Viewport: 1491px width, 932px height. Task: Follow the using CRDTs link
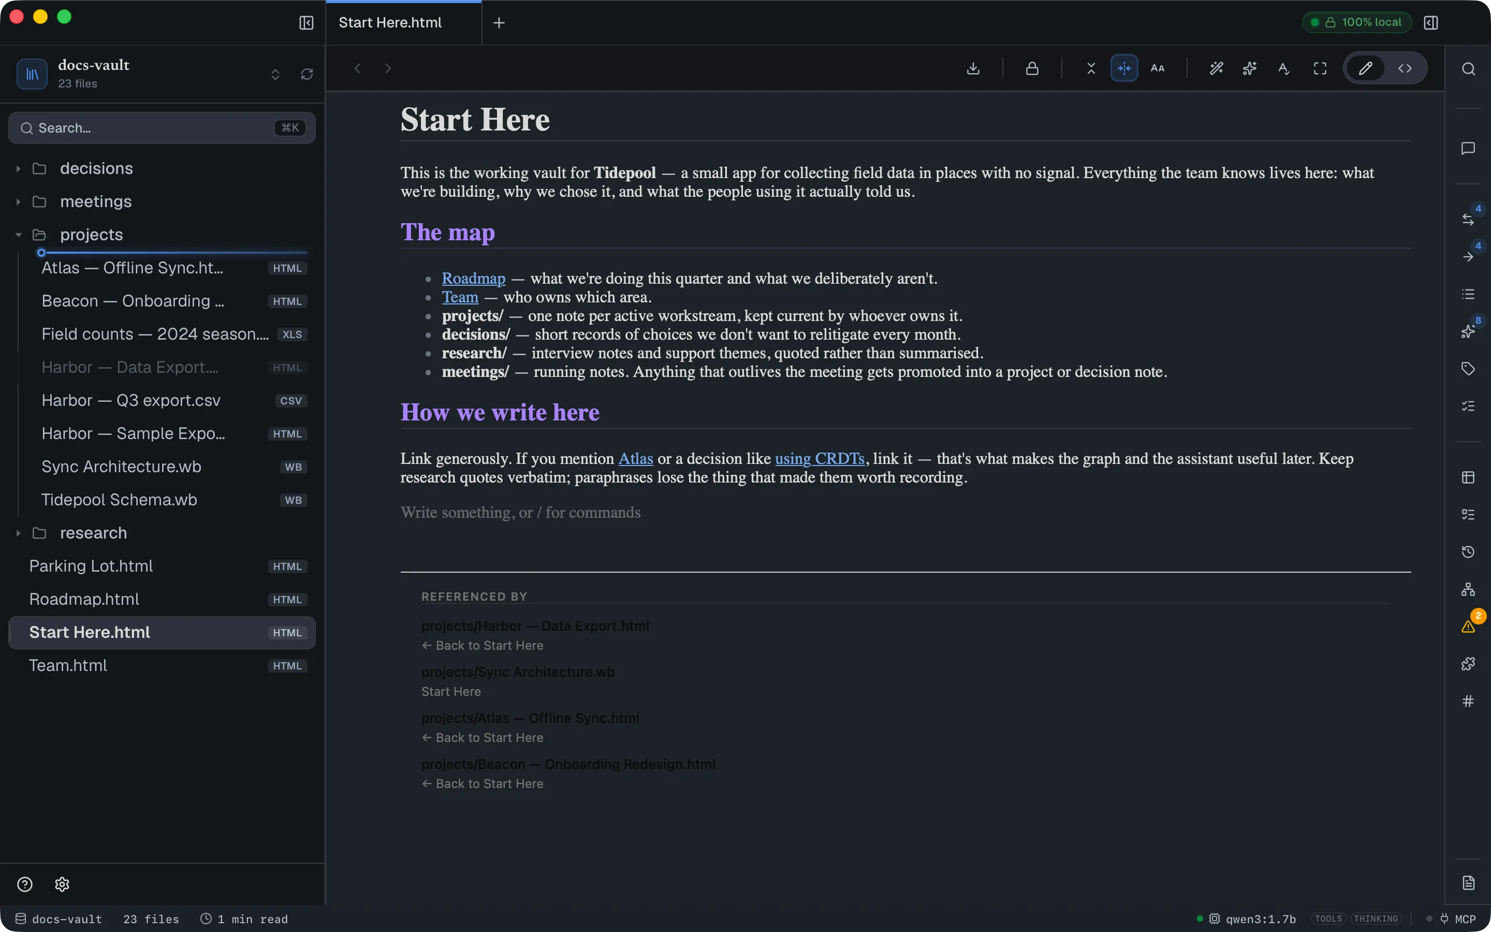(820, 459)
